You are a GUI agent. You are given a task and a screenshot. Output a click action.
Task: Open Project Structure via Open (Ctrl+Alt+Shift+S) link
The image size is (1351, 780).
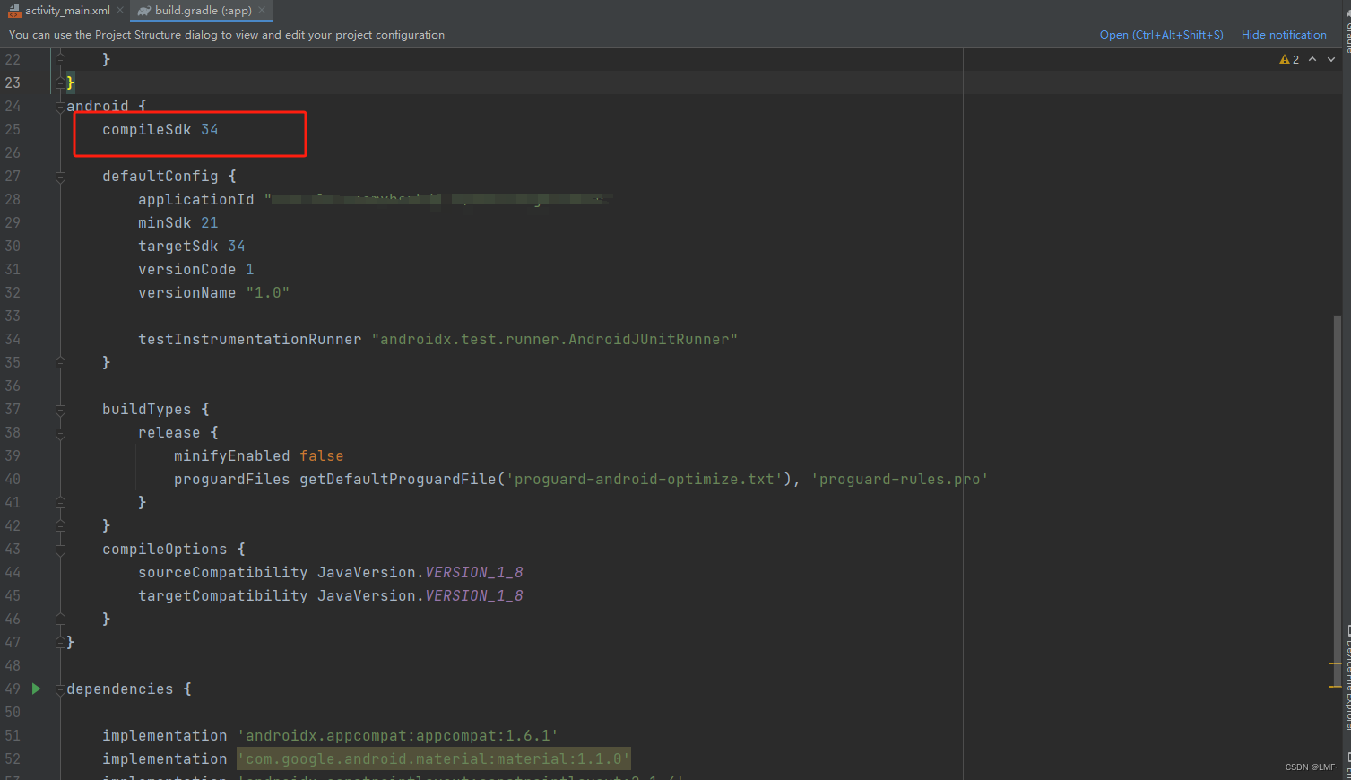coord(1161,35)
